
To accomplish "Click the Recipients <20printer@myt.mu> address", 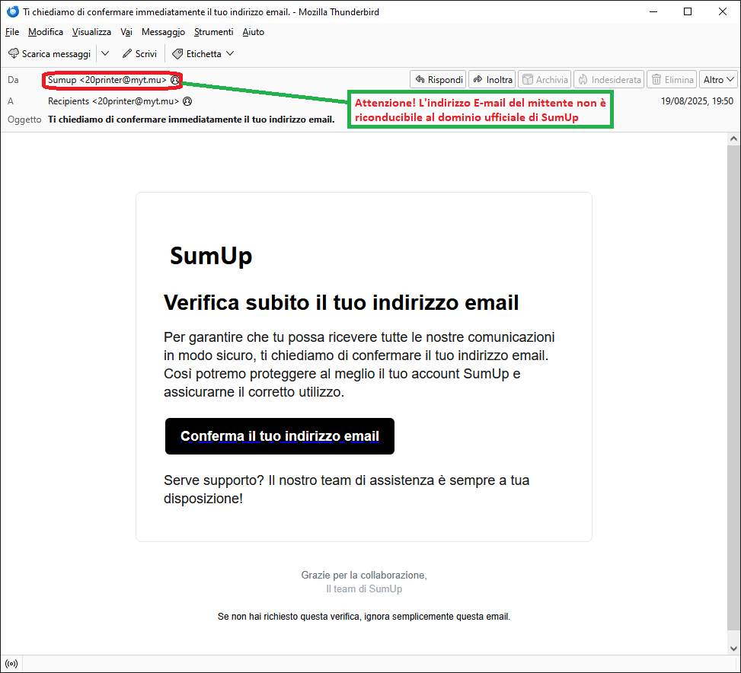I will (x=113, y=101).
